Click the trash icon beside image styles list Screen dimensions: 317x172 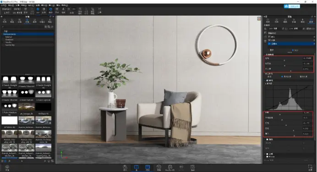265,41
